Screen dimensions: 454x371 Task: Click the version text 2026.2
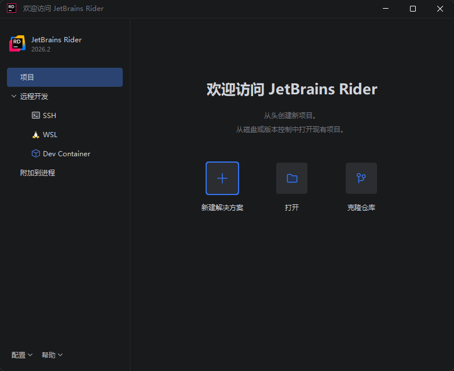[x=41, y=49]
